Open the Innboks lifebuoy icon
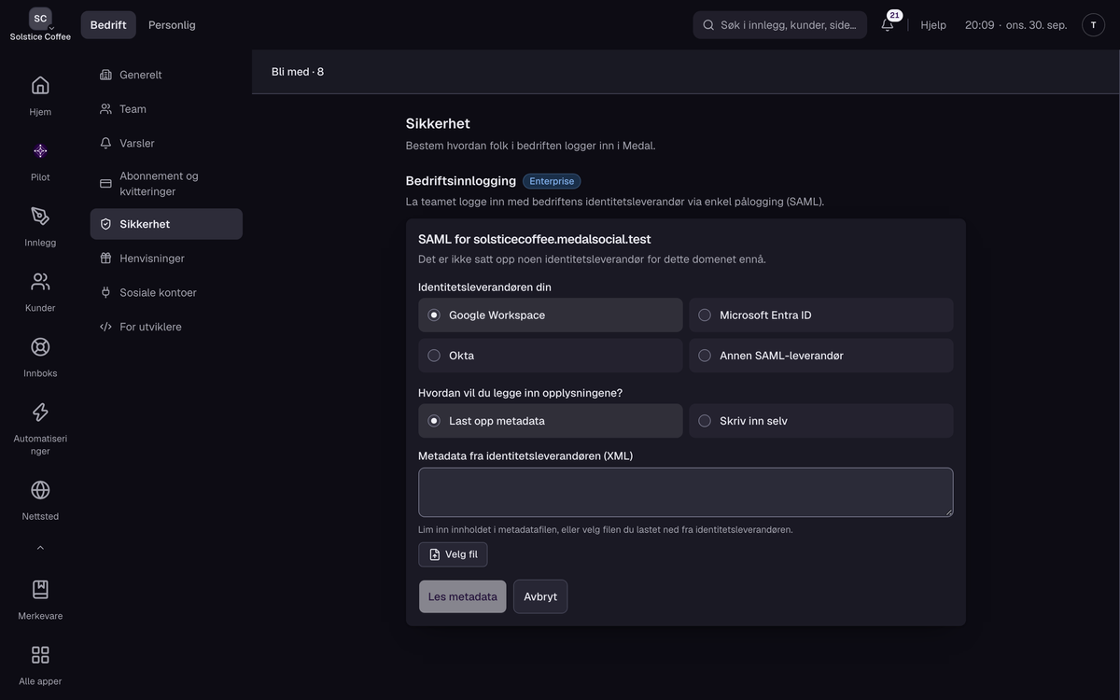This screenshot has height=700, width=1120. (40, 346)
